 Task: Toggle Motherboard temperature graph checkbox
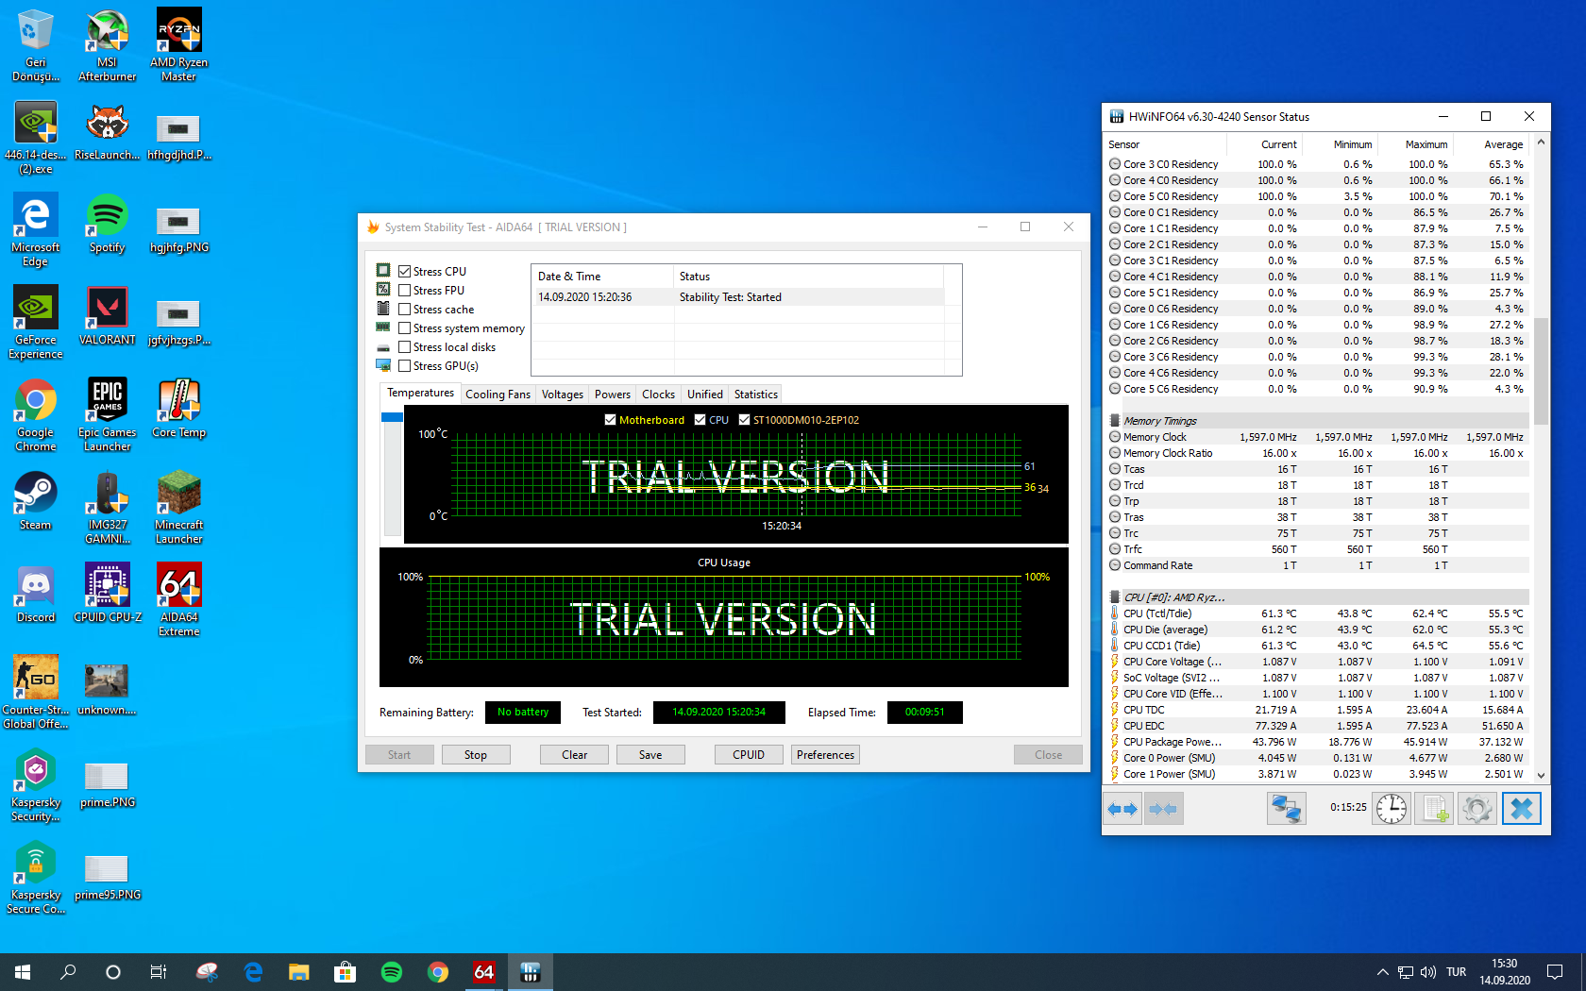[610, 420]
